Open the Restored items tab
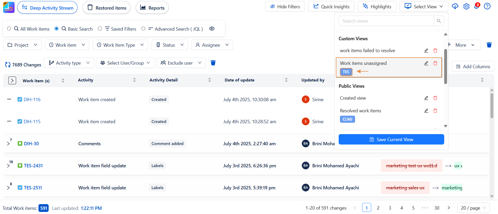The image size is (498, 214). point(107,8)
